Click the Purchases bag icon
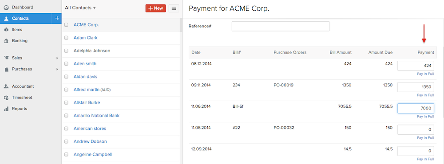This screenshot has height=164, width=444. click(6, 69)
